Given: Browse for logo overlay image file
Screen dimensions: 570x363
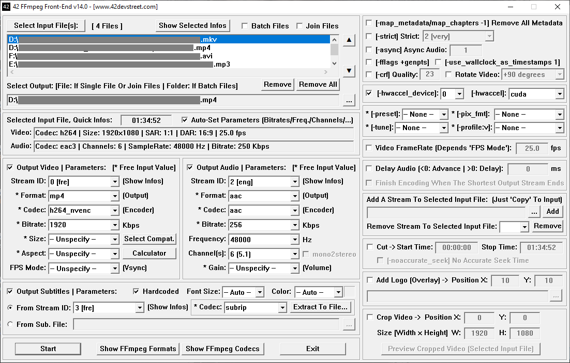Looking at the screenshot, I should pos(556,296).
